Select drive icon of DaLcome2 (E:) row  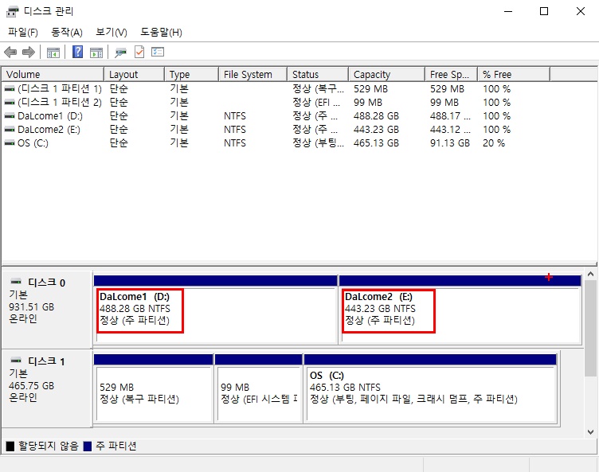click(x=10, y=130)
